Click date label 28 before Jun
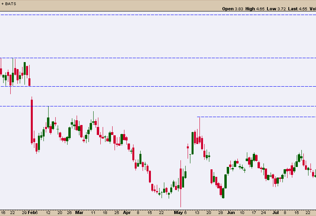 pyautogui.click(x=221, y=212)
